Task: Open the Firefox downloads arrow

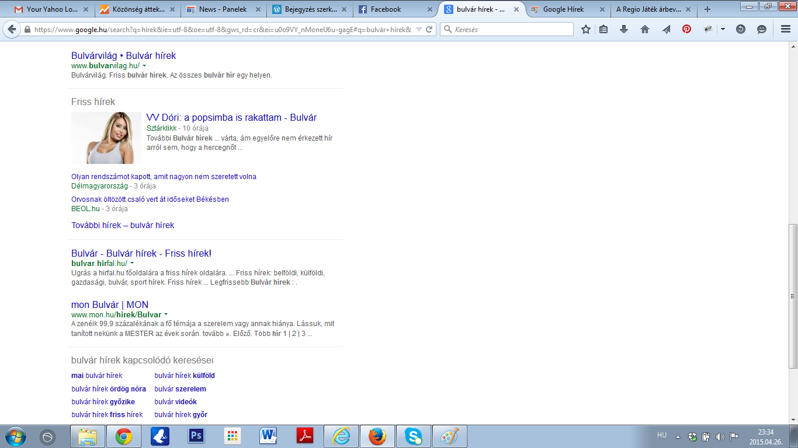Action: click(624, 29)
